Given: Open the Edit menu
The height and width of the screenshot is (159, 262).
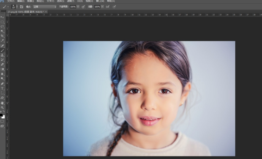Looking at the screenshot, I should point(21,1).
